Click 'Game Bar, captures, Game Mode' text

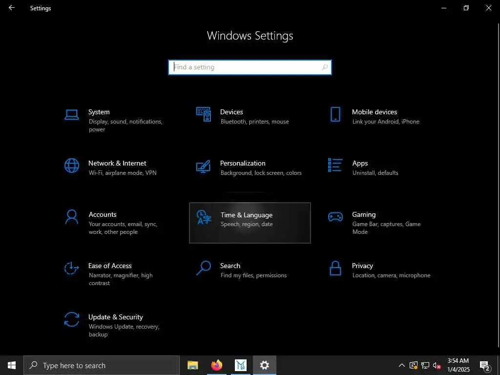click(x=387, y=228)
